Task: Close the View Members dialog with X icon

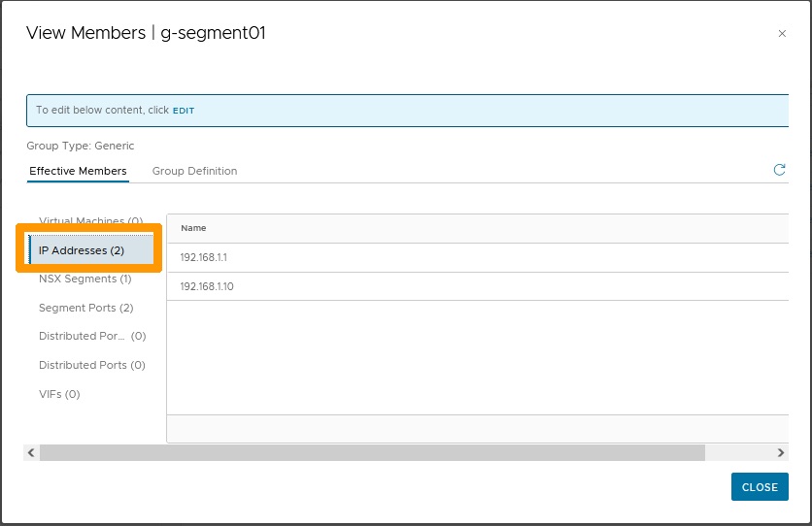Action: click(782, 34)
